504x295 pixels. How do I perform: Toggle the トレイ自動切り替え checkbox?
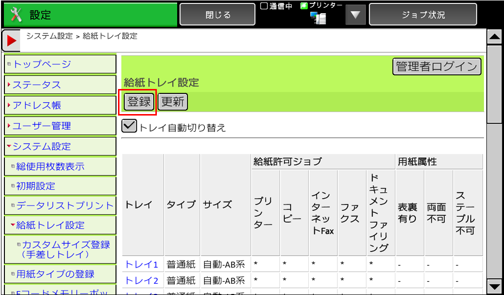click(129, 126)
